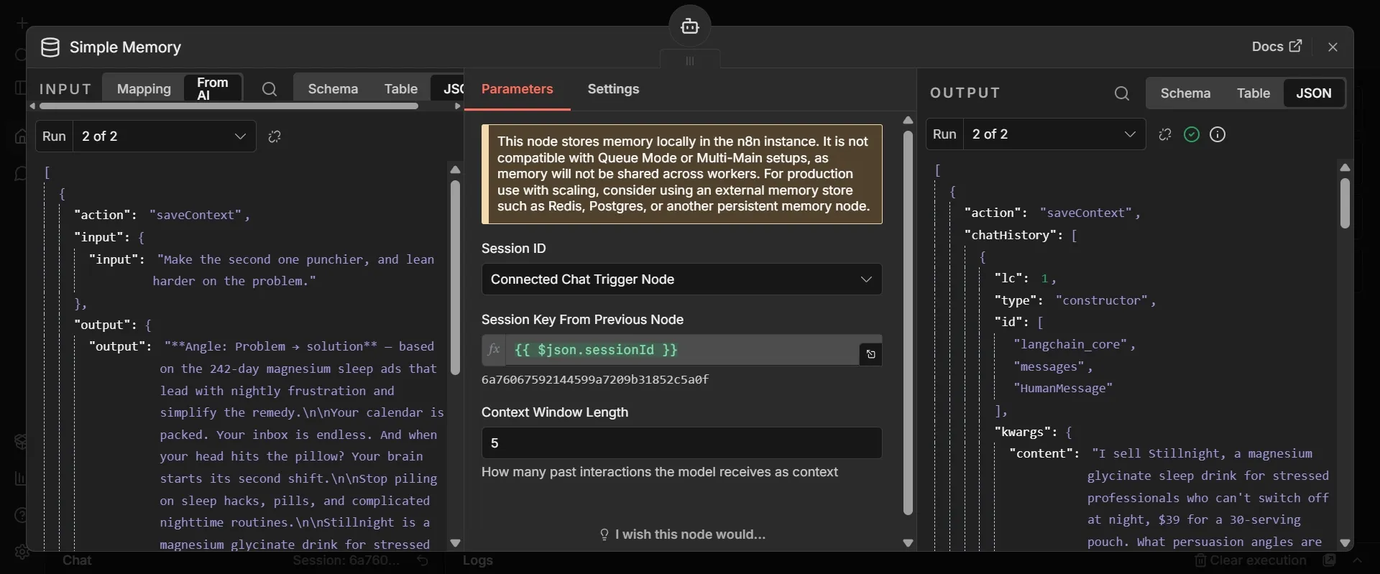This screenshot has height=574, width=1380.
Task: Click the input JSON scrollbar up arrow
Action: pos(455,170)
